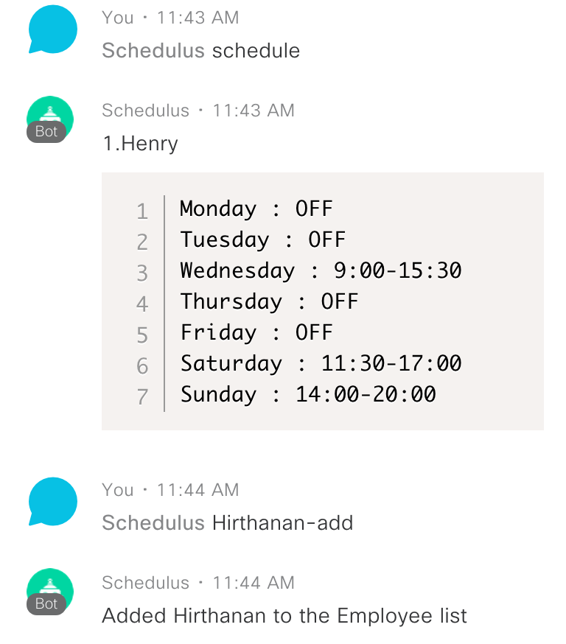Click sender name Schedulus at 11:44 AM
Screen dimensions: 566x644
(145, 583)
